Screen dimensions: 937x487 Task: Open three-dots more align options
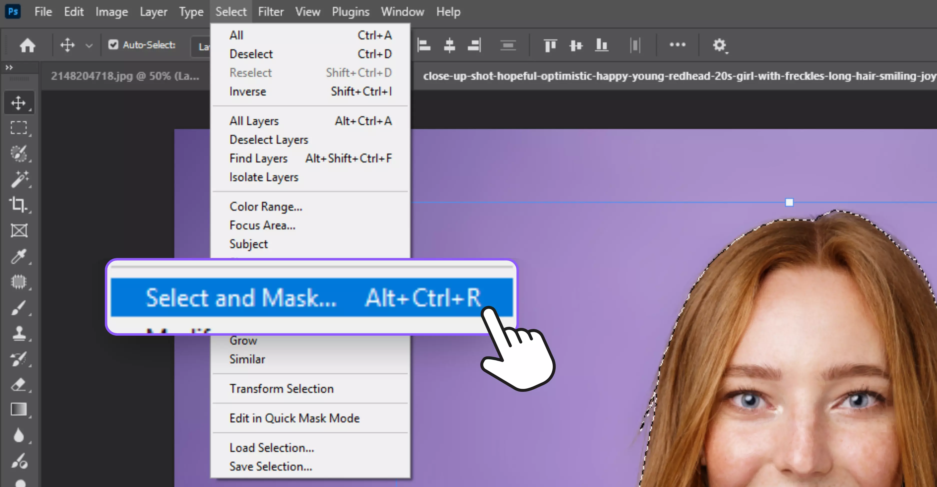coord(677,45)
